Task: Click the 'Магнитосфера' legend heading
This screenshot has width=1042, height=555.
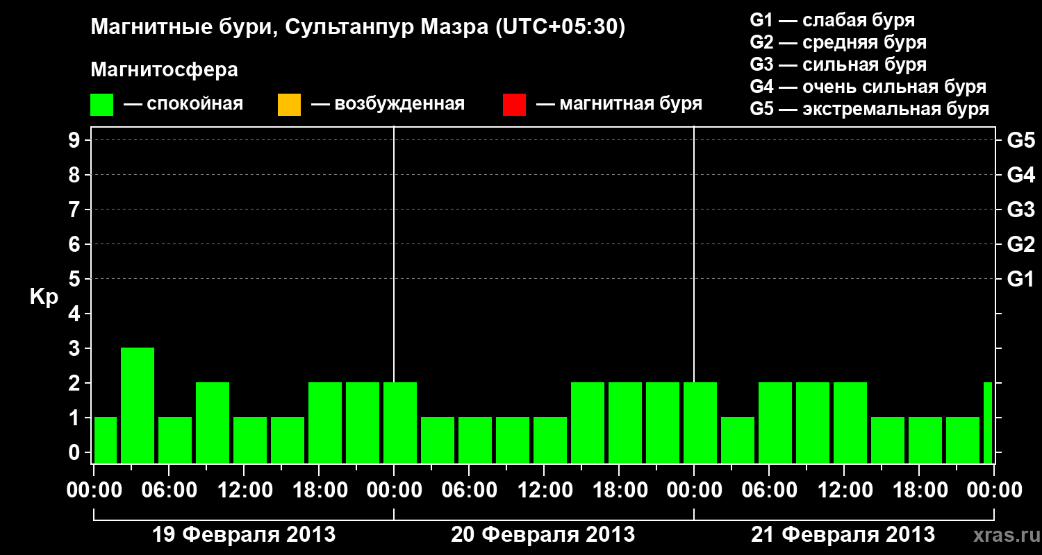Action: (x=165, y=70)
